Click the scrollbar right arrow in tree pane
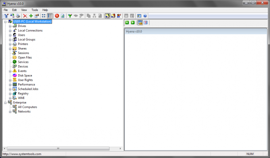The image size is (270, 158). click(x=120, y=148)
